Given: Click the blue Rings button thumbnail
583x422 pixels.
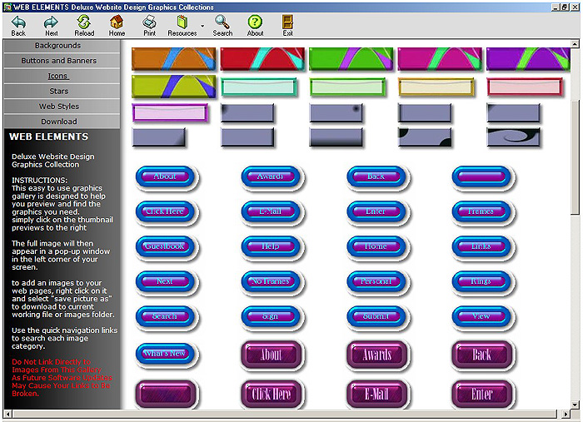Looking at the screenshot, I should pos(481,281).
